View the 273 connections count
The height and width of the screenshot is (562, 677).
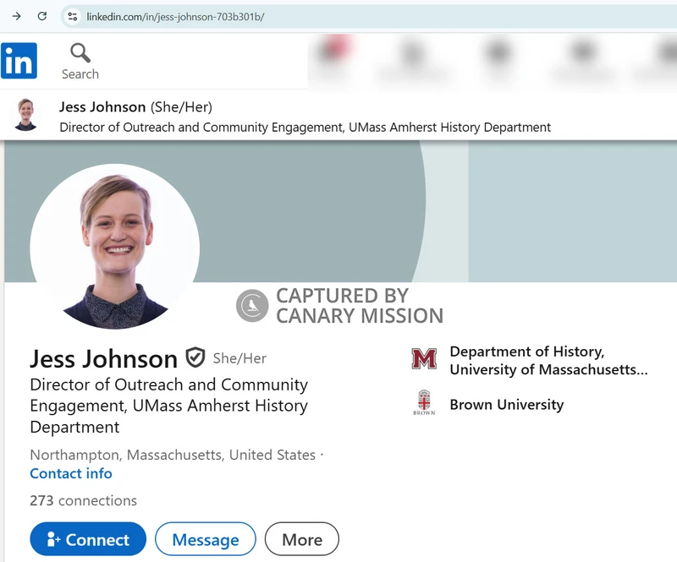point(83,500)
